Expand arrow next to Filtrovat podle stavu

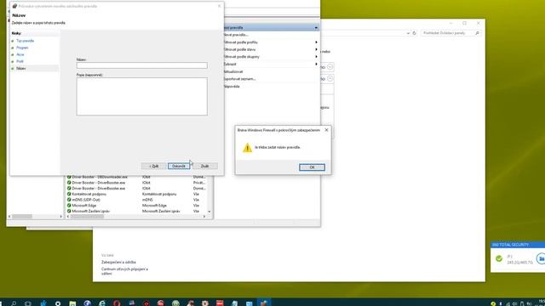[316, 49]
